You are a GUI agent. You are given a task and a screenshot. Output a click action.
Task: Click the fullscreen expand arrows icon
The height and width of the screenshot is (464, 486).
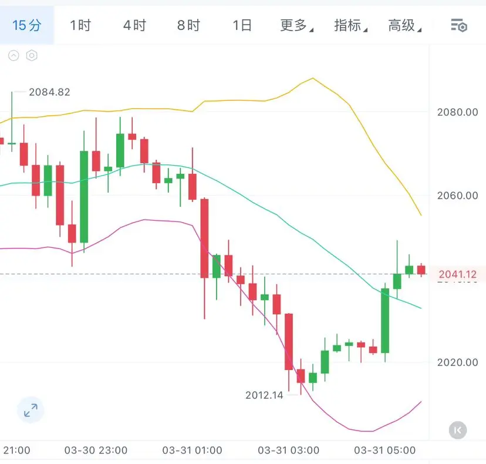click(31, 411)
